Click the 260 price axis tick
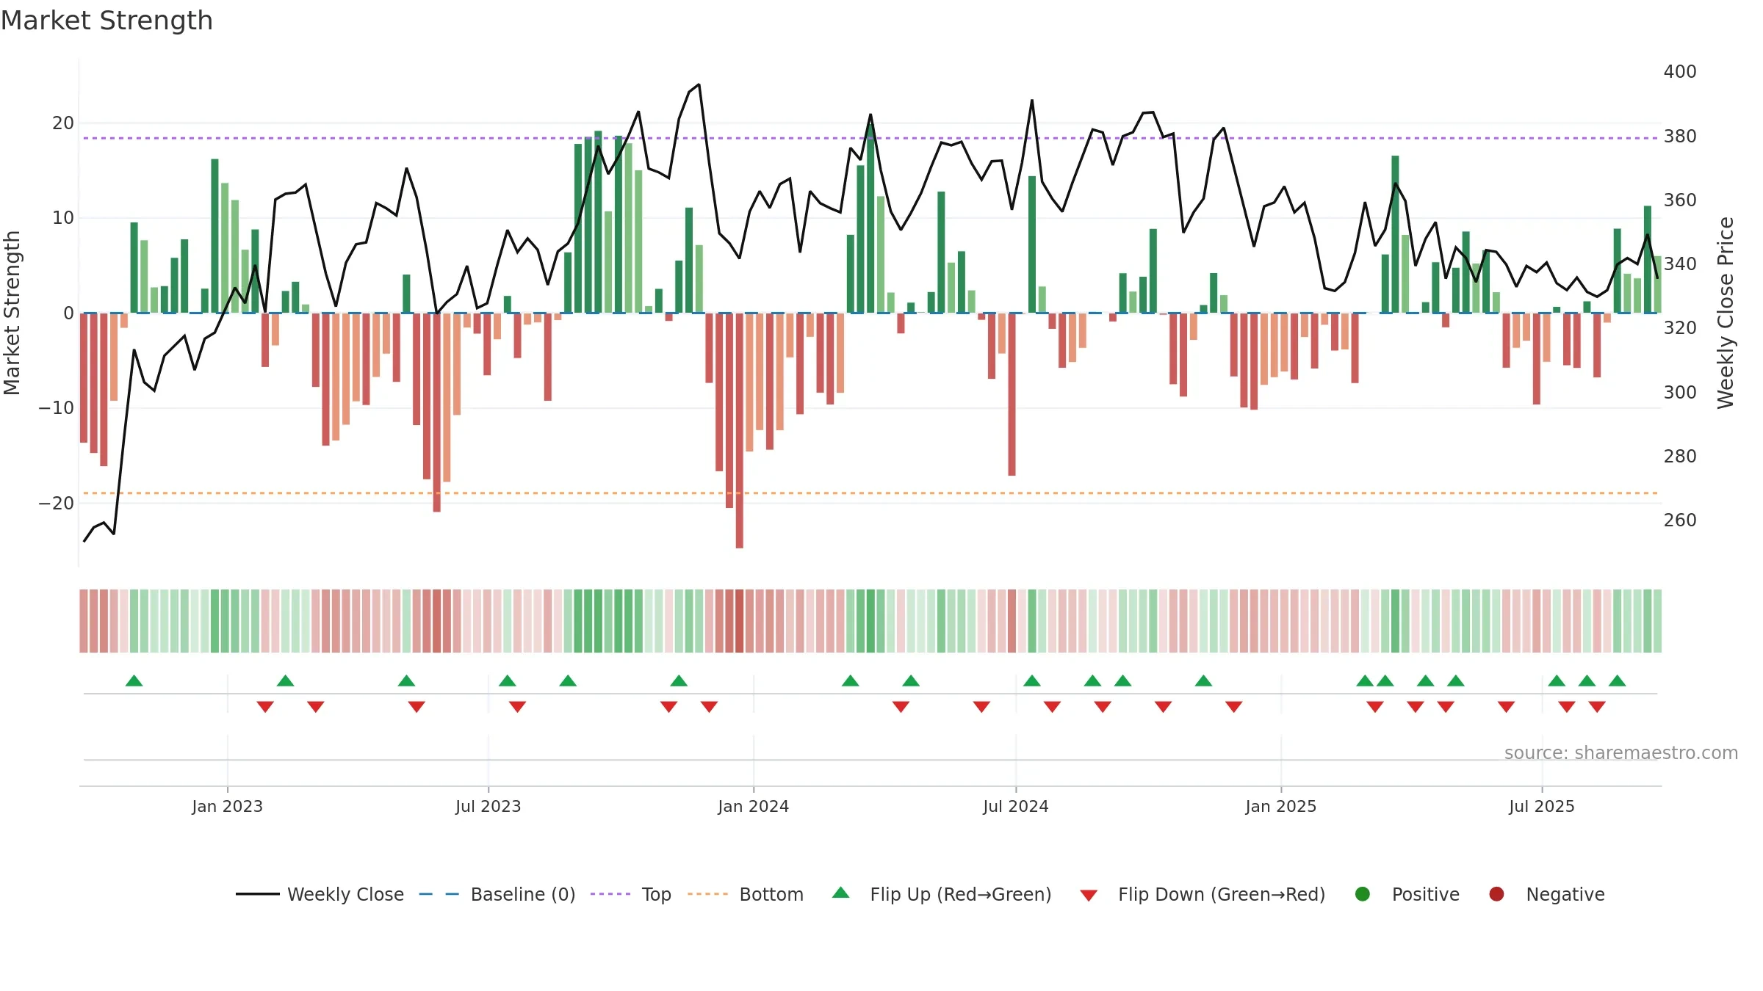This screenshot has height=991, width=1763. pyautogui.click(x=1680, y=520)
